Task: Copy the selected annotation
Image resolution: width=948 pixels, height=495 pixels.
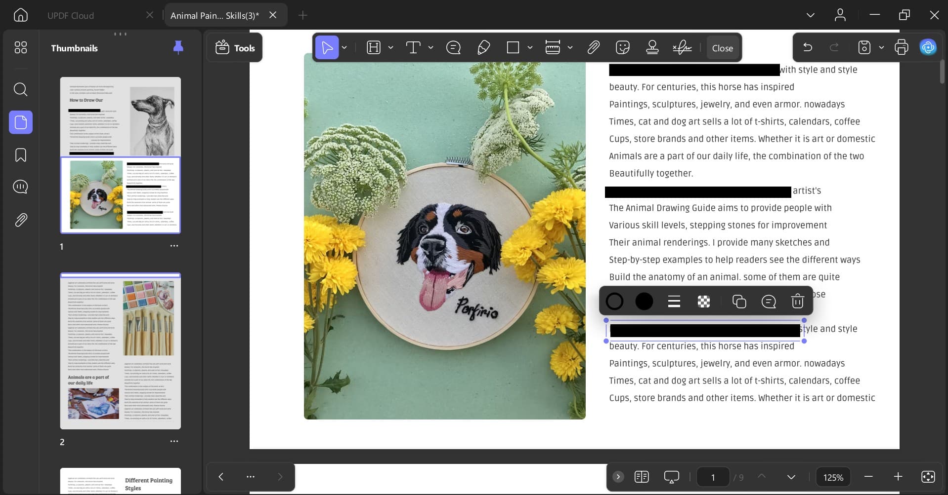Action: [x=739, y=302]
